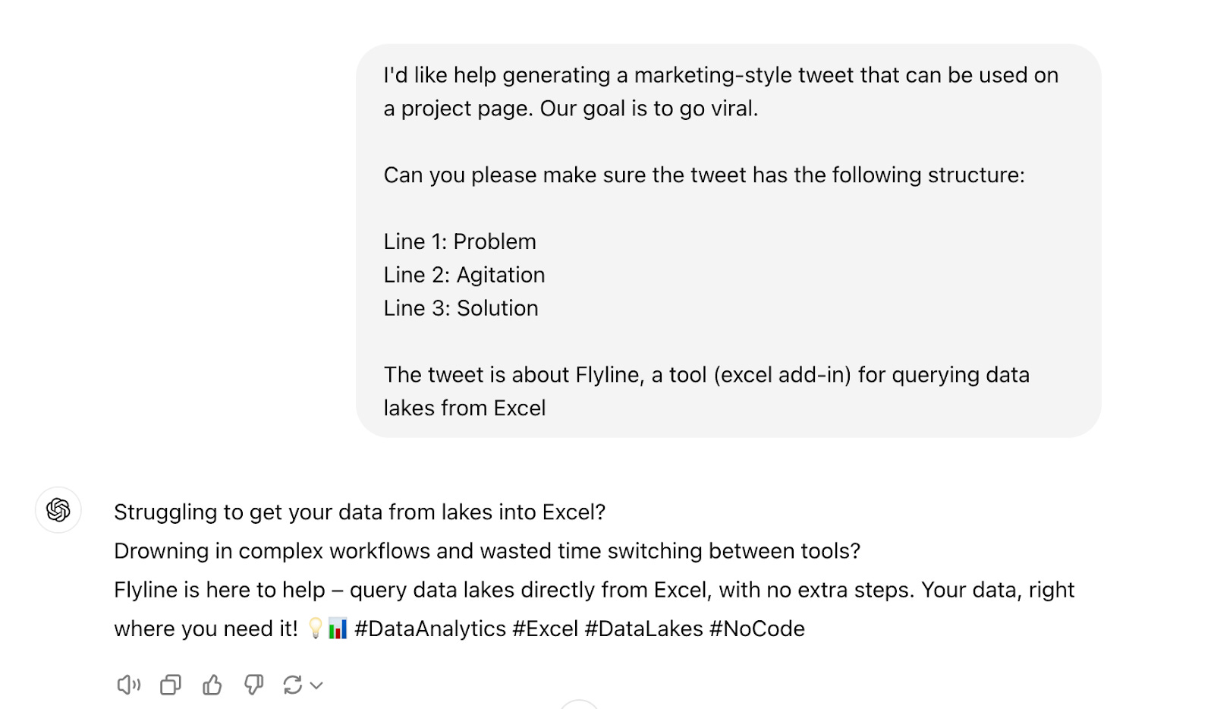Click the light bulb emoji in the tweet

[x=315, y=629]
